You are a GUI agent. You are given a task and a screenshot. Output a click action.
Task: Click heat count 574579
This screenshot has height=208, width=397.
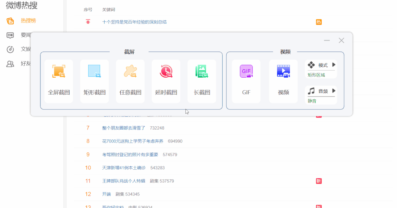[x=170, y=155]
